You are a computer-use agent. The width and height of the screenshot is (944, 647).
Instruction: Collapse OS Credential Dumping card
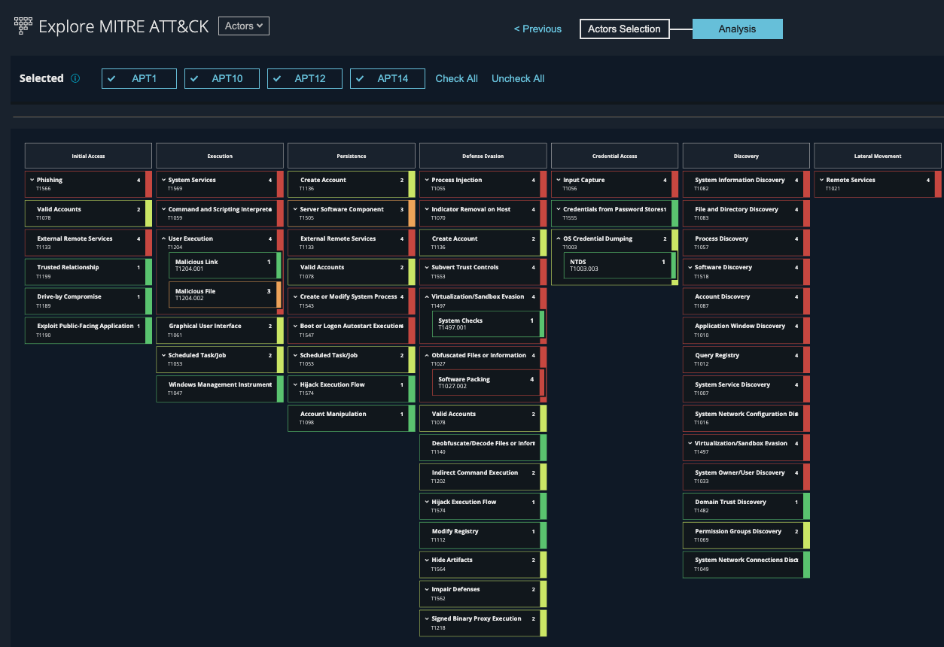[x=558, y=238]
